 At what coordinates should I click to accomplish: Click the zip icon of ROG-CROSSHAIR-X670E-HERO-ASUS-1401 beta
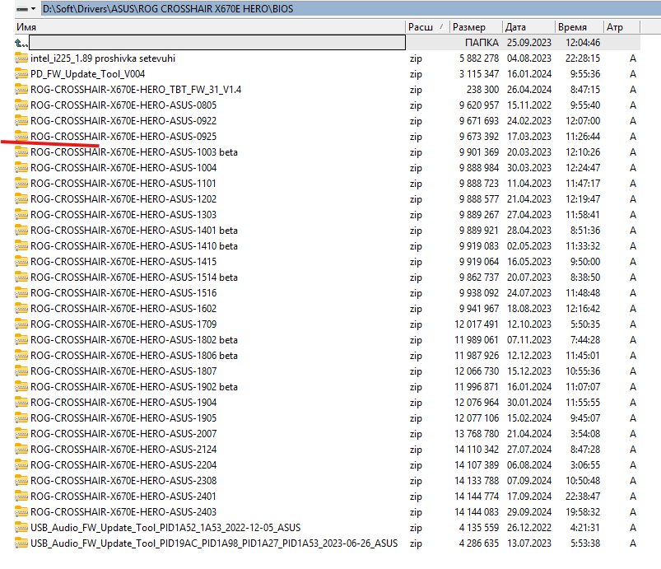click(21, 231)
